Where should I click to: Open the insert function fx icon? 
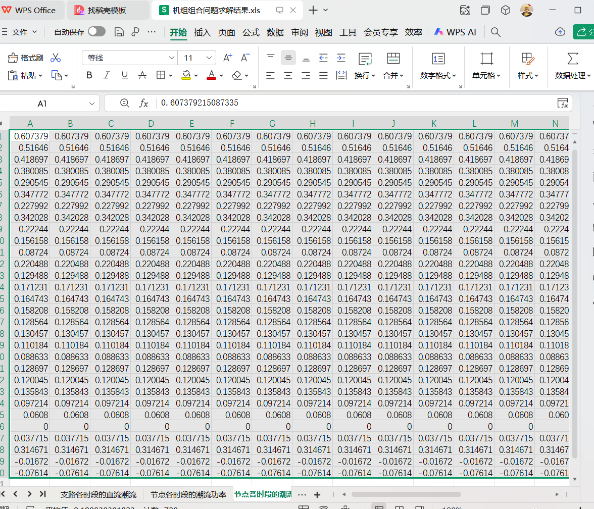(x=144, y=103)
